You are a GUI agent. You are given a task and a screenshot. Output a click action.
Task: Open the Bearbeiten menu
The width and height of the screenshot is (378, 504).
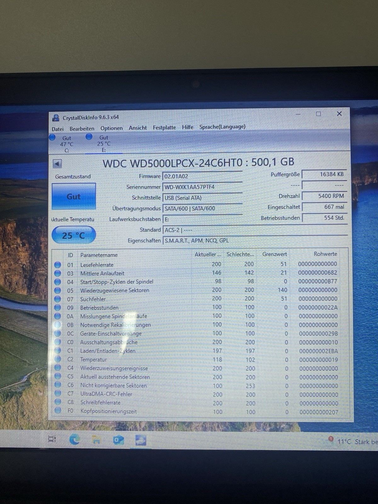(x=82, y=129)
